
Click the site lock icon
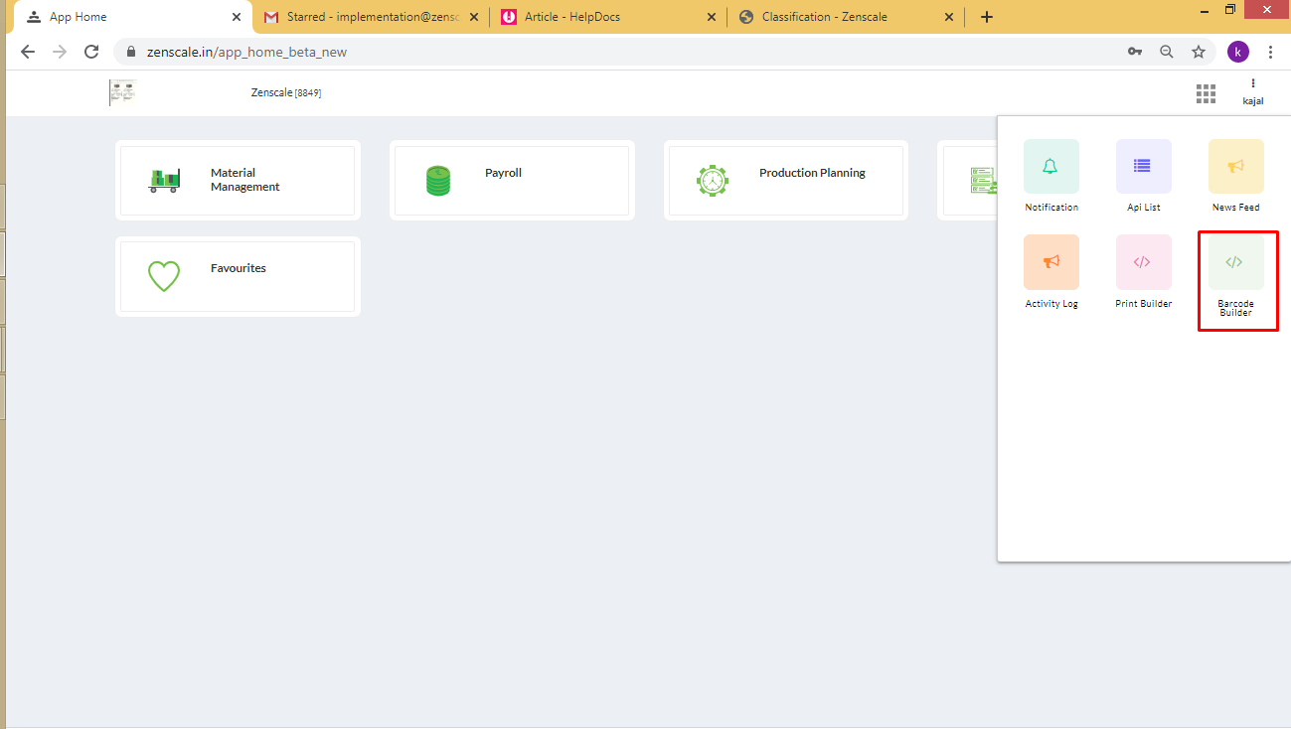click(x=130, y=52)
